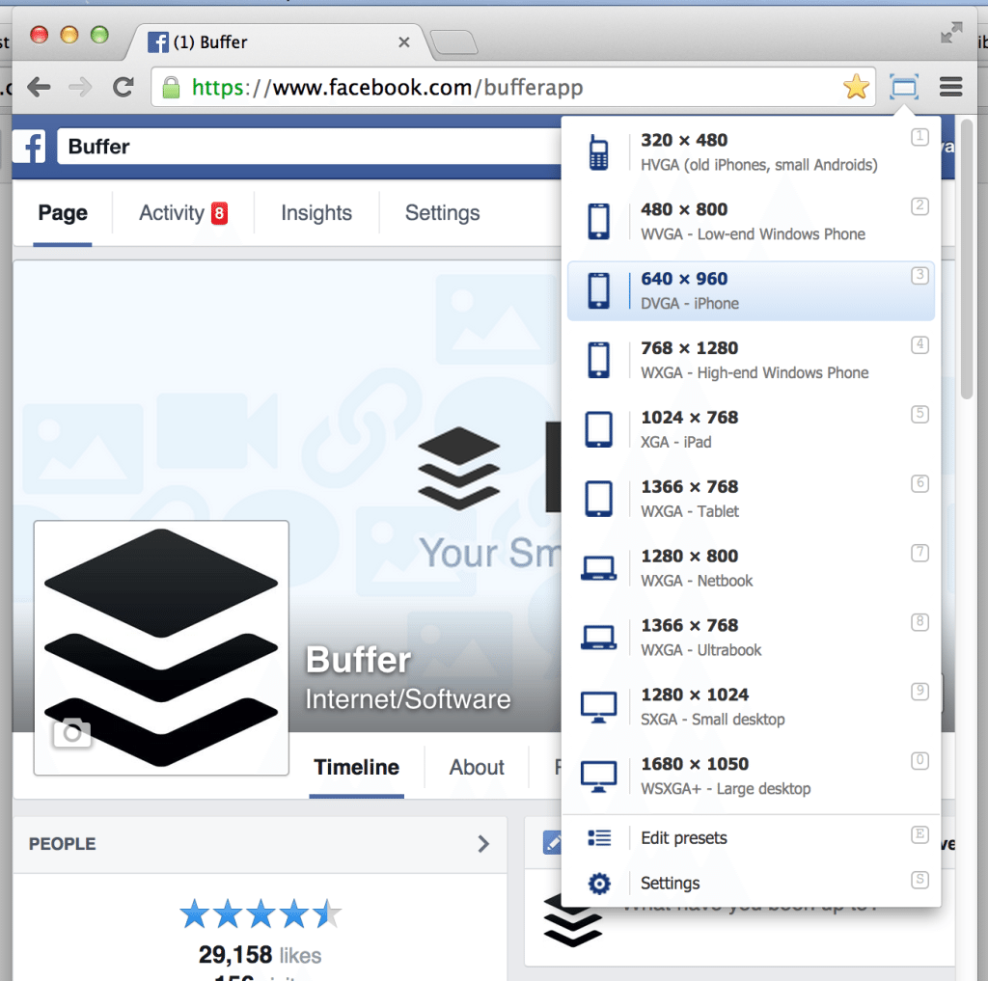Click camera icon on profile picture
Image resolution: width=988 pixels, height=981 pixels.
tap(71, 733)
